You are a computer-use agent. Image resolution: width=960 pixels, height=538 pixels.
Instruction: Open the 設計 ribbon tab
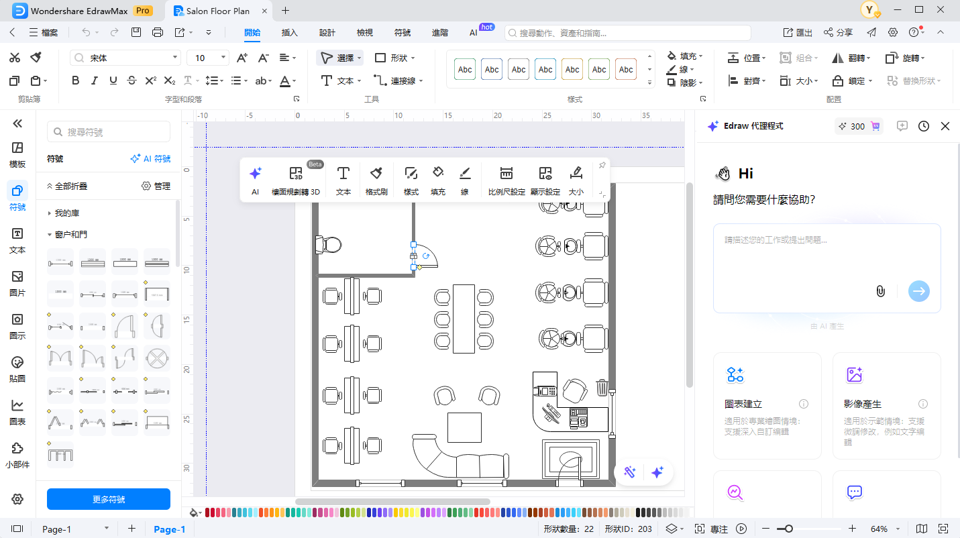[327, 32]
